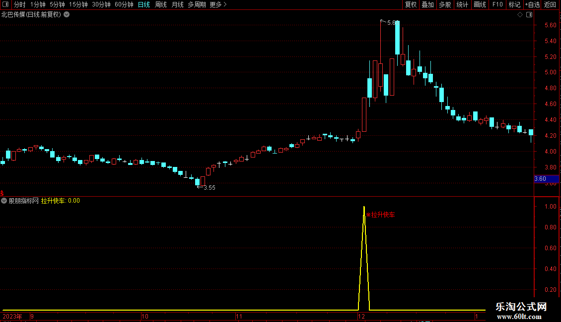Switch to 分时 intraday chart

pos(20,4)
